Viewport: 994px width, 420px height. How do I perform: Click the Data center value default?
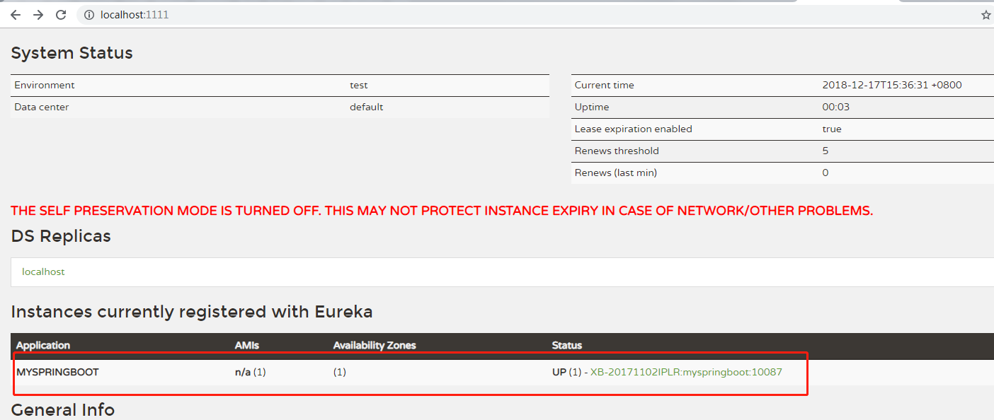[366, 107]
